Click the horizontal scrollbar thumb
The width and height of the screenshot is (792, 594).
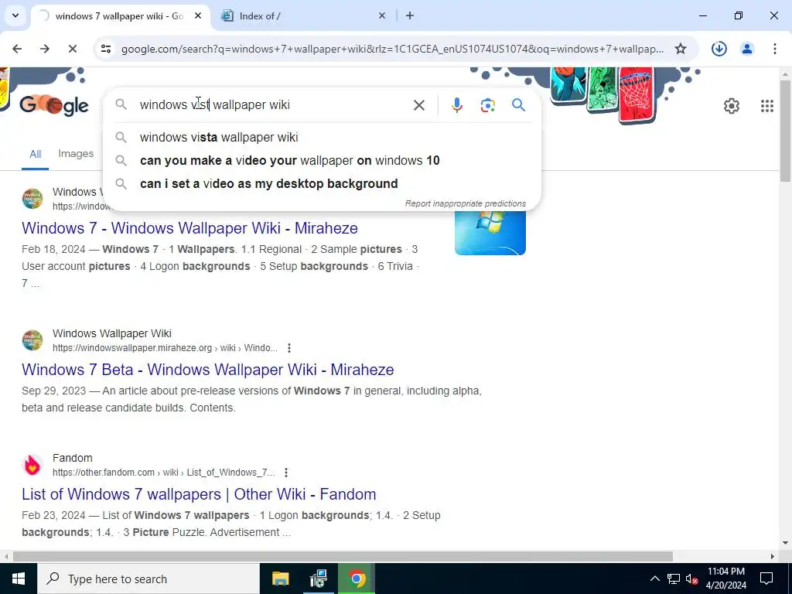[343, 556]
